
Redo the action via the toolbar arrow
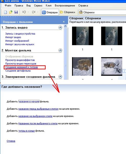(34, 12)
